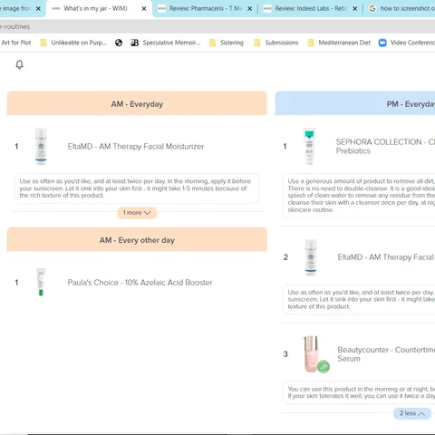Open the Sistering bookmark folder
The image size is (435, 435).
coord(227,43)
